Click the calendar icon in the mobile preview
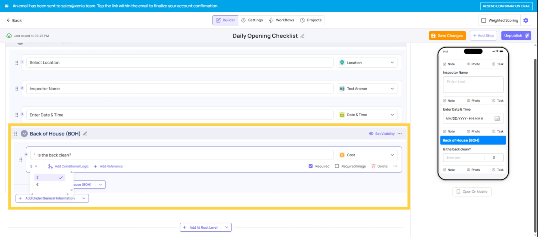This screenshot has width=538, height=237. (x=497, y=118)
